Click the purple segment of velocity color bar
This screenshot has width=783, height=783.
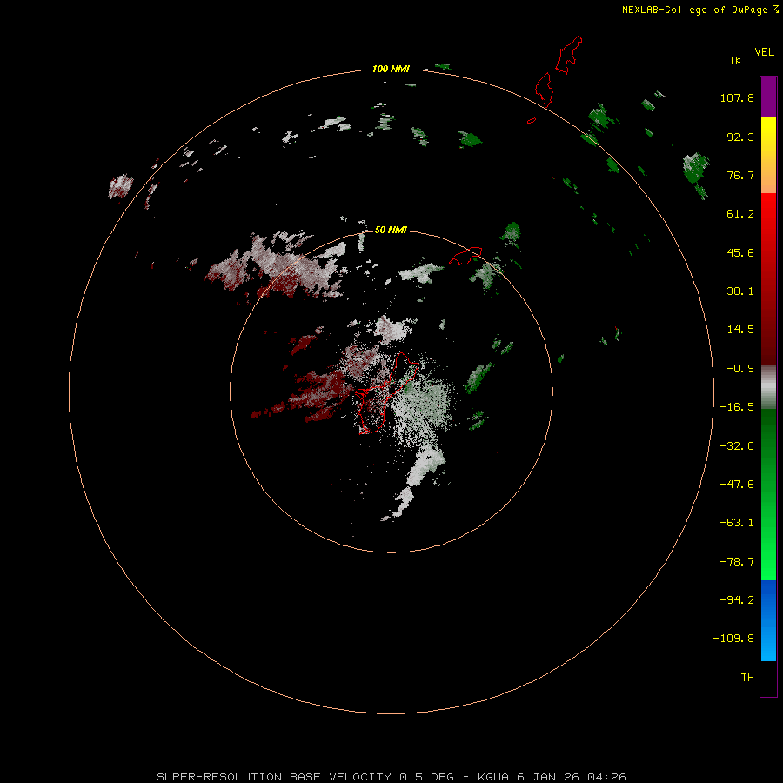(x=768, y=97)
